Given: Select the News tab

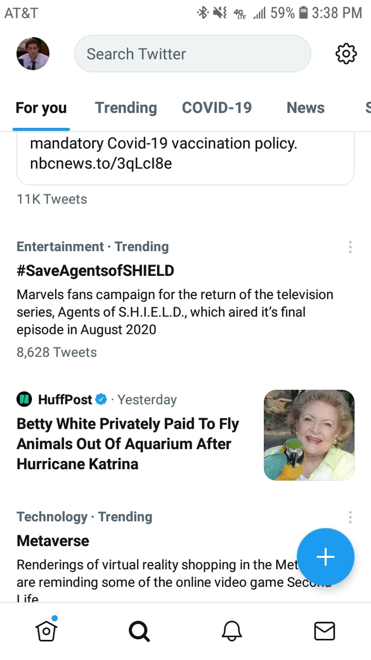Looking at the screenshot, I should (x=306, y=108).
